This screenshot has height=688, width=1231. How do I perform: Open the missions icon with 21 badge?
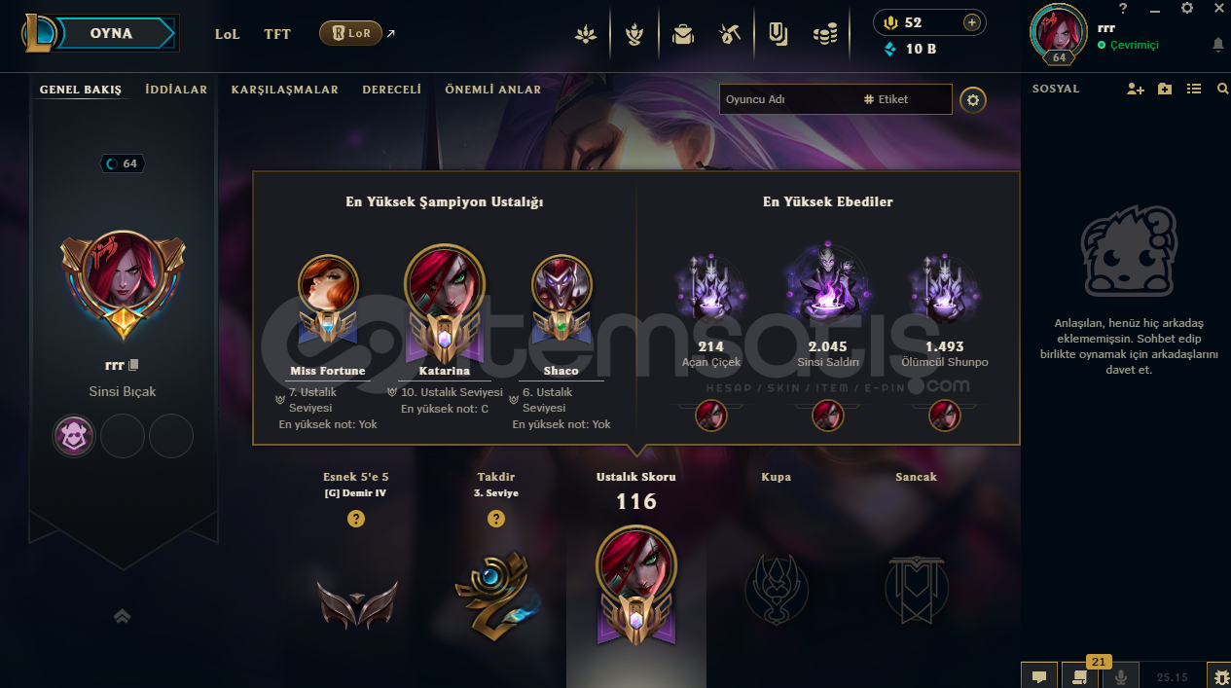tap(1079, 676)
